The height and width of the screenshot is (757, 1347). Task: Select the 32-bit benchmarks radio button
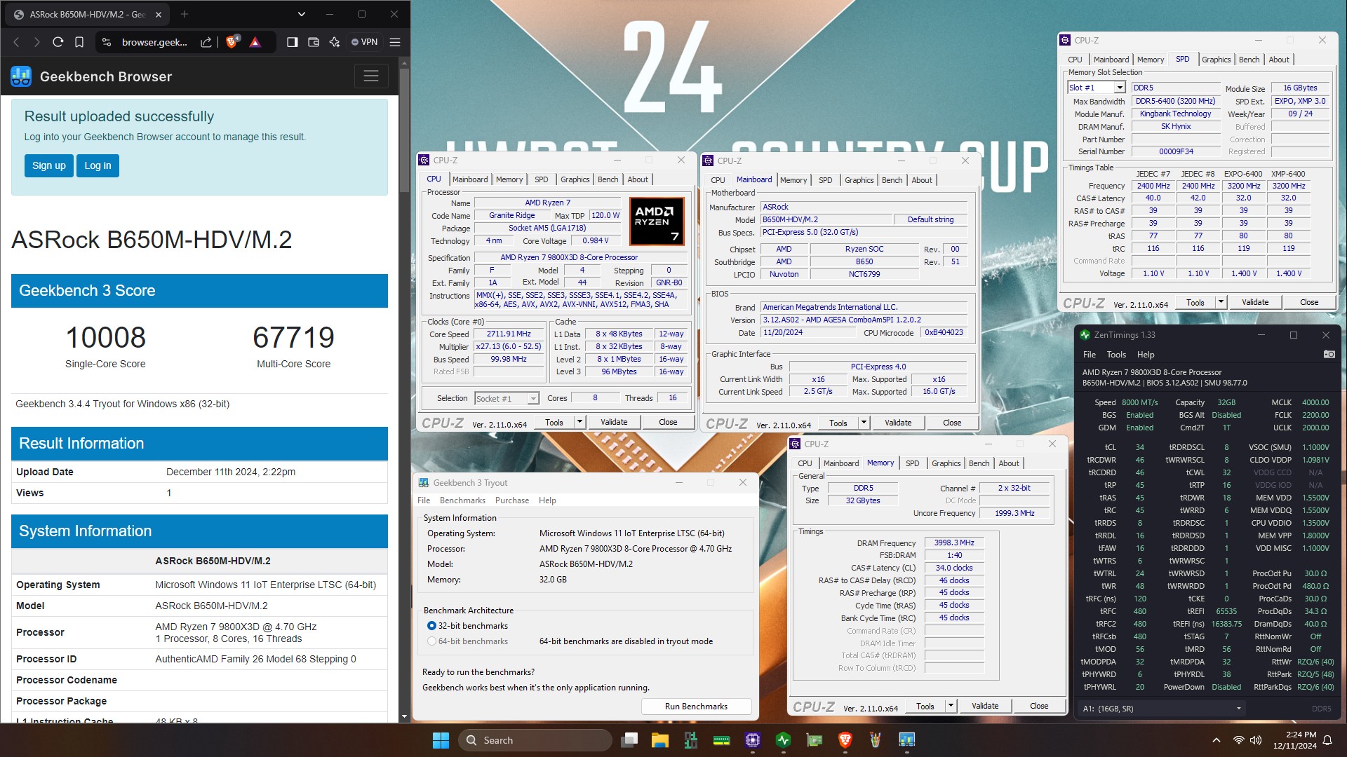tap(431, 626)
